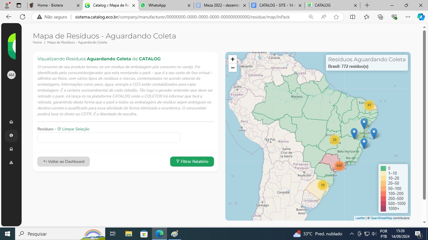The image size is (428, 240).
Task: Open the weather widget showing 33°C
Action: click(317, 234)
